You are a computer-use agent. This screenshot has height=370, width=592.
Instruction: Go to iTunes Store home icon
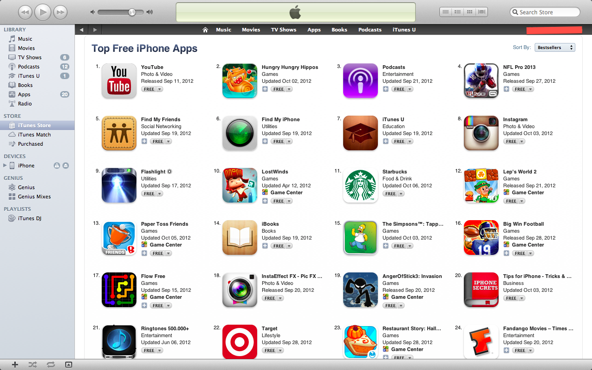205,30
